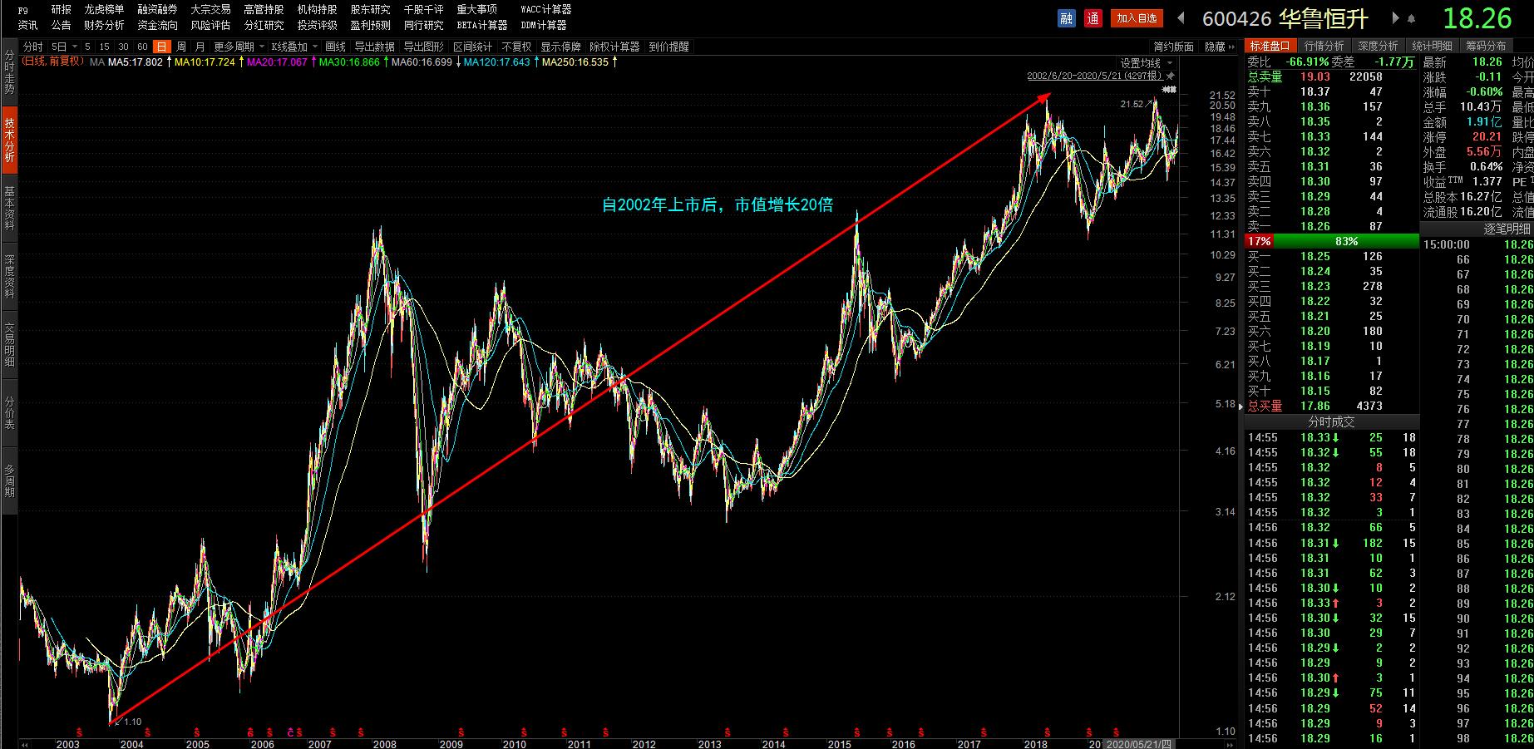Switch to 简约版面 layout
1534x749 pixels.
coord(1173,47)
